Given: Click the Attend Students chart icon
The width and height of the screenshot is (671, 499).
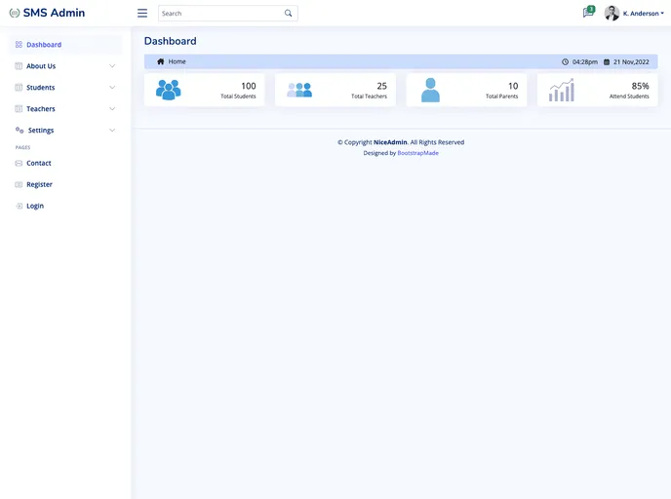Looking at the screenshot, I should coord(561,91).
